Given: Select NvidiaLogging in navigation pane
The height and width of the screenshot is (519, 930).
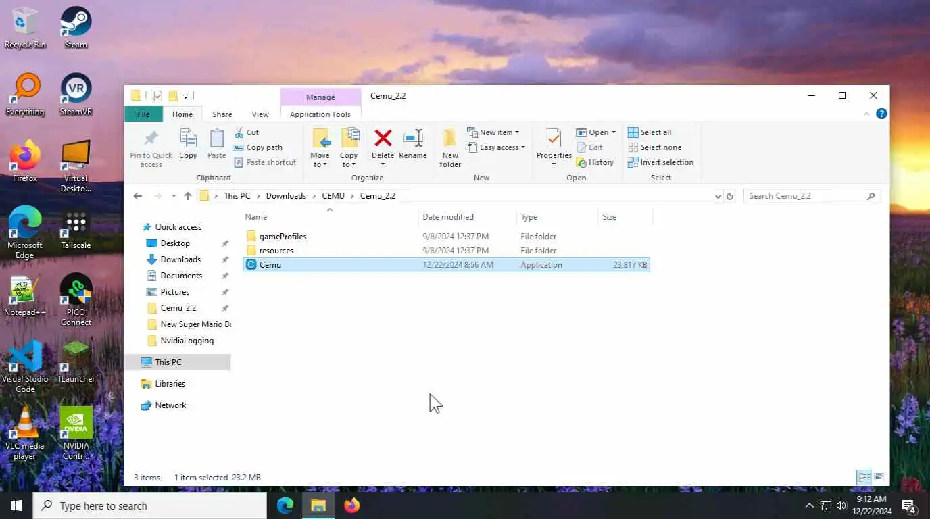Looking at the screenshot, I should point(187,341).
